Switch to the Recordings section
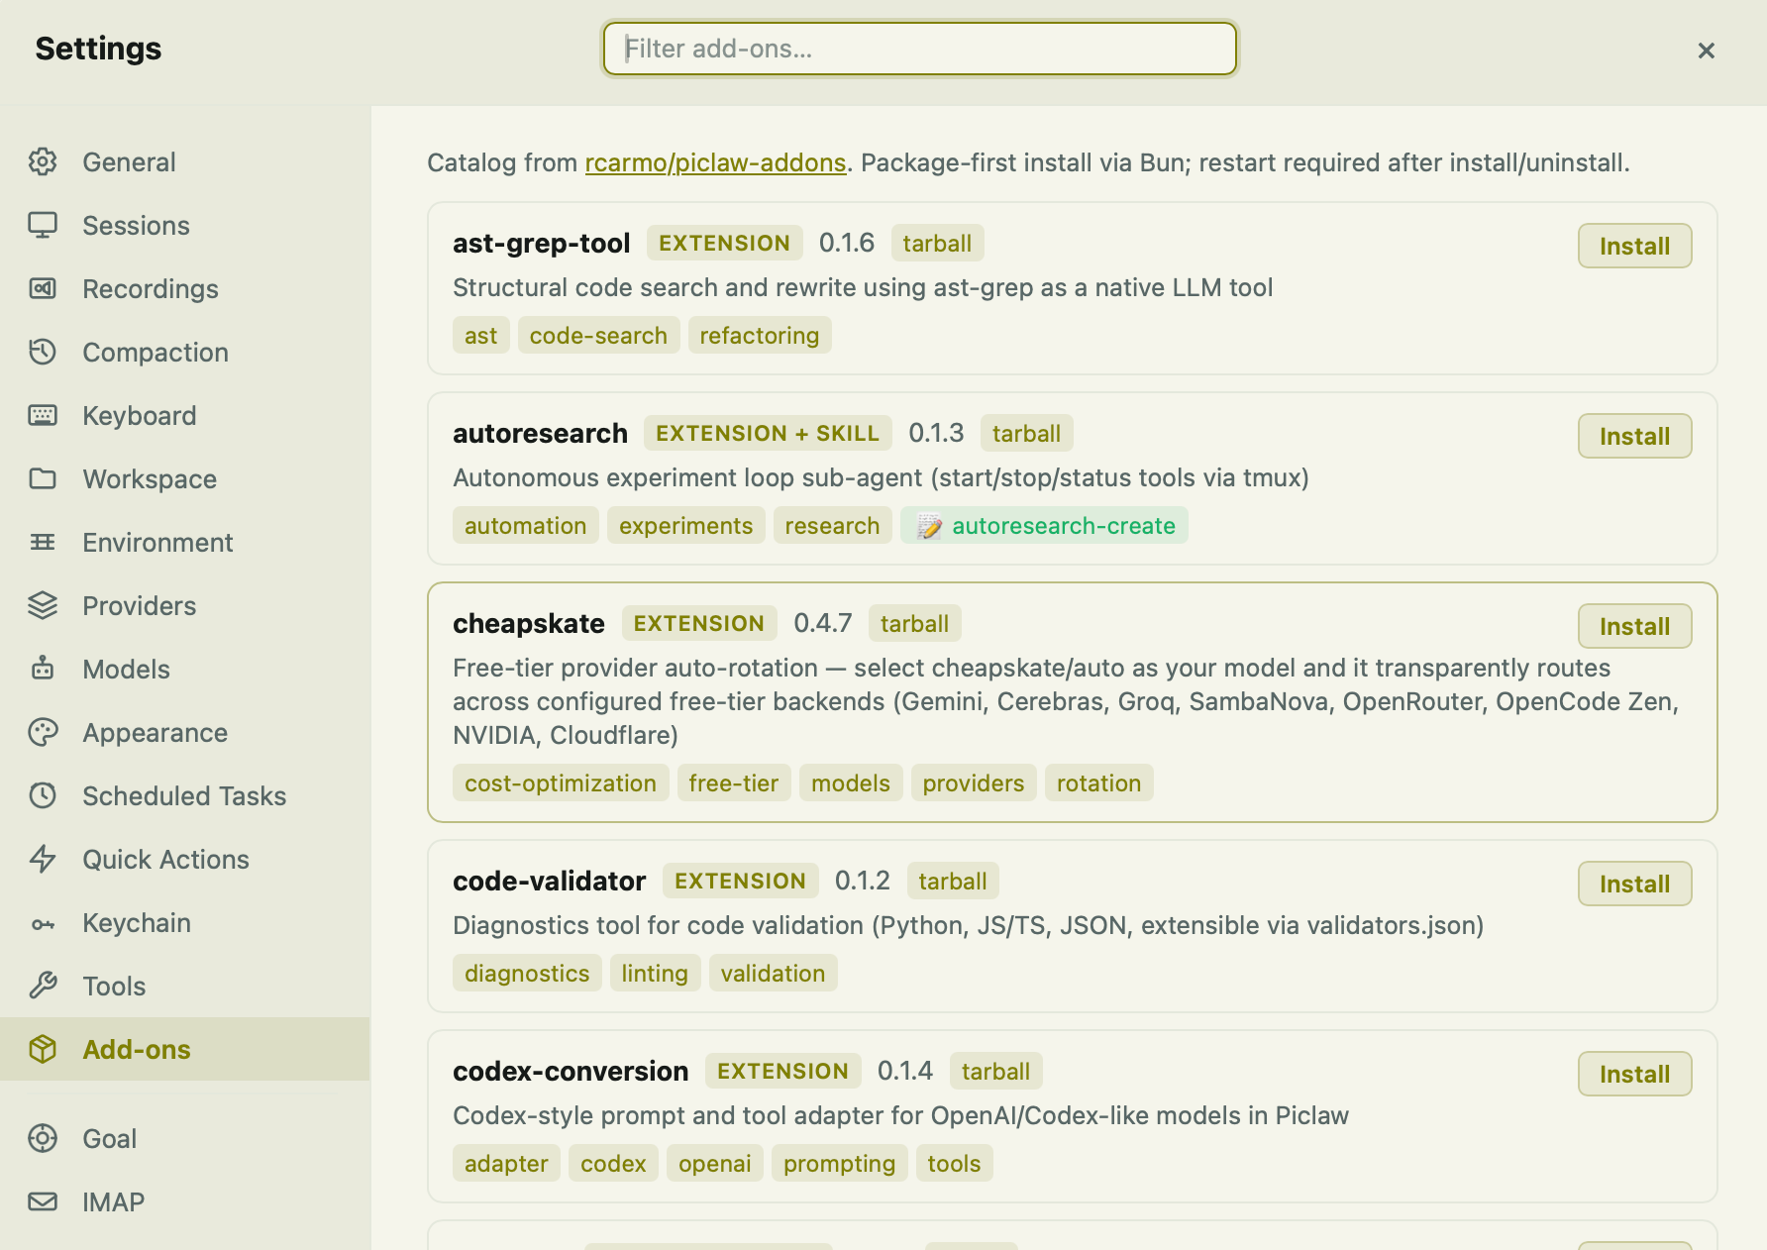This screenshot has width=1767, height=1250. pos(185,288)
